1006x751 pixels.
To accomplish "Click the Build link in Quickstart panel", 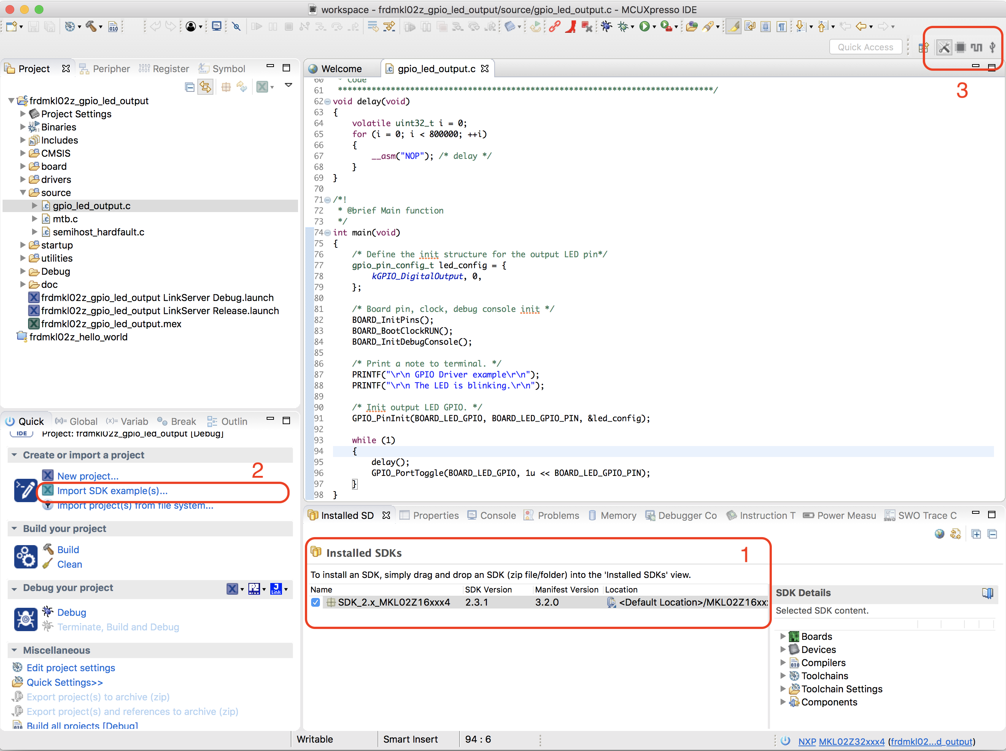I will tap(68, 550).
